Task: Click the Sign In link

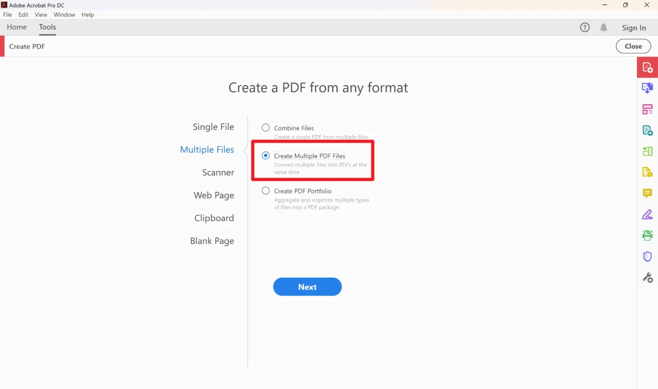Action: 634,28
